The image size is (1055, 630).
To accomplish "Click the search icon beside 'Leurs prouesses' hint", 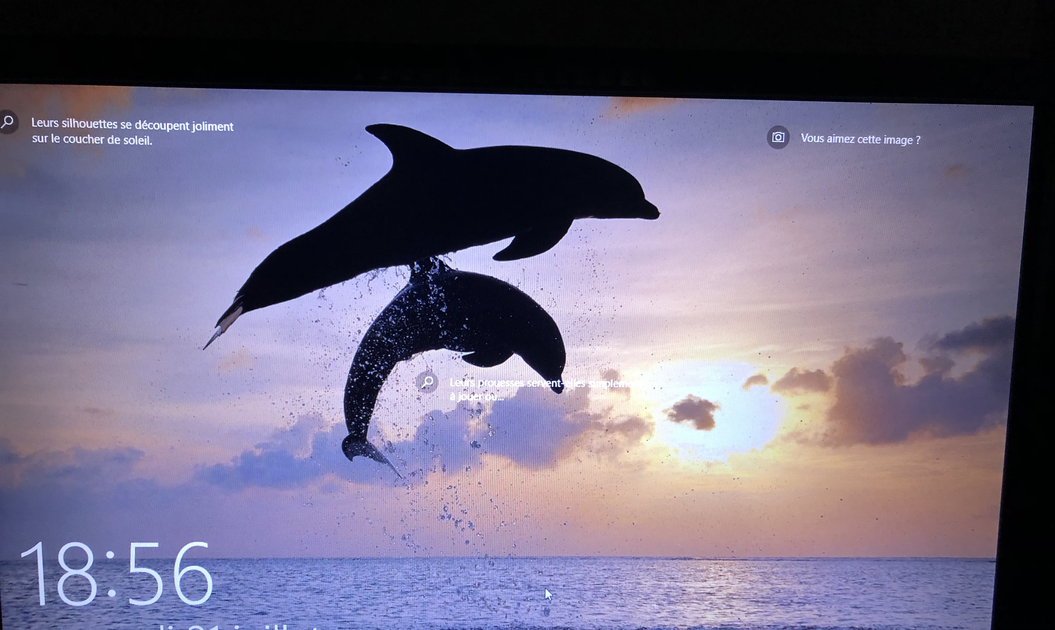I will click(427, 382).
